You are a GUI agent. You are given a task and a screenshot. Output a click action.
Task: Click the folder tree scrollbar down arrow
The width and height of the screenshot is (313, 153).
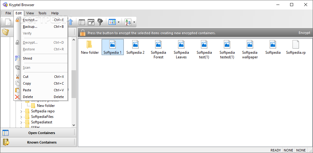74,125
